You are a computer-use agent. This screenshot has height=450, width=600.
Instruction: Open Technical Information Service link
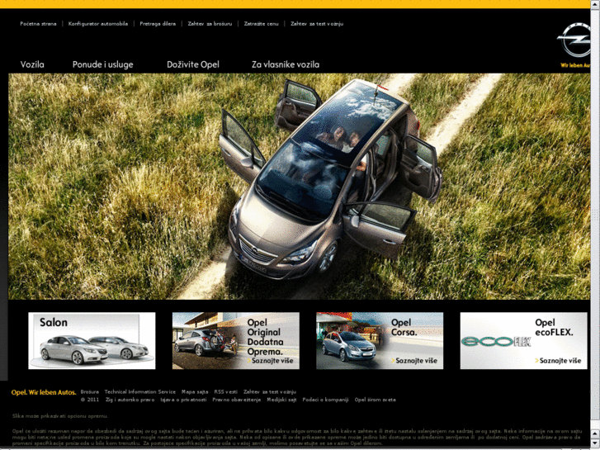(140, 391)
